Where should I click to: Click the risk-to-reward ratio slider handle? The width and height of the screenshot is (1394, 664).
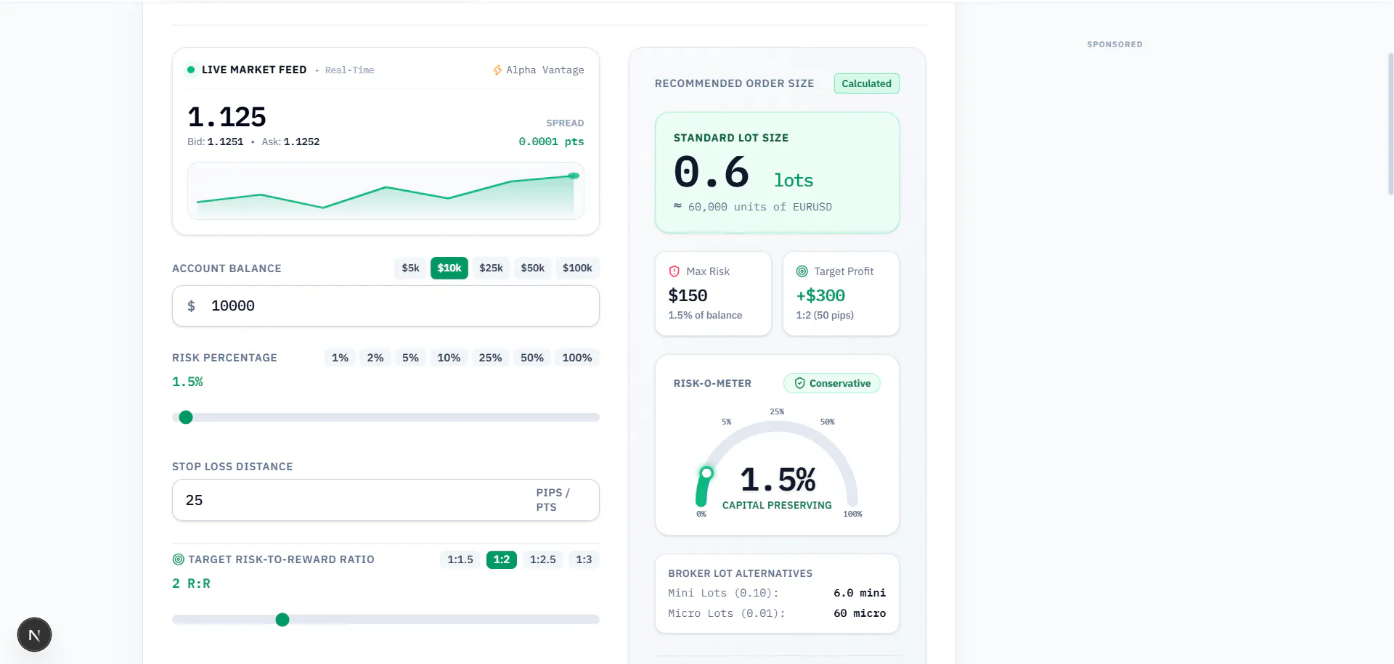282,620
